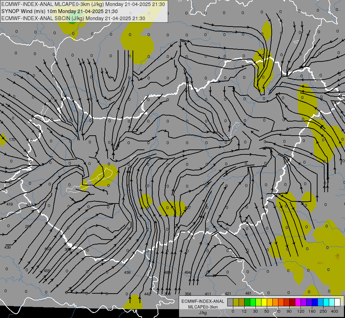Click the map value 442
The height and width of the screenshot is (318, 345).
pos(147,294)
